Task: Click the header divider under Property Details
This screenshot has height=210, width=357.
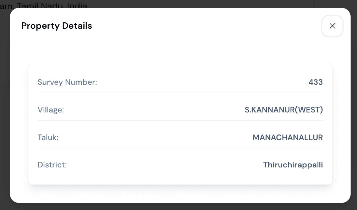Action: tap(180, 44)
